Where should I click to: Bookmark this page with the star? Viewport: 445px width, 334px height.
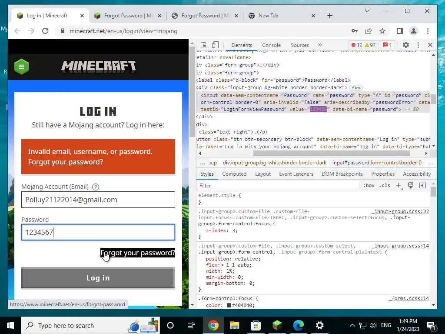(x=382, y=31)
